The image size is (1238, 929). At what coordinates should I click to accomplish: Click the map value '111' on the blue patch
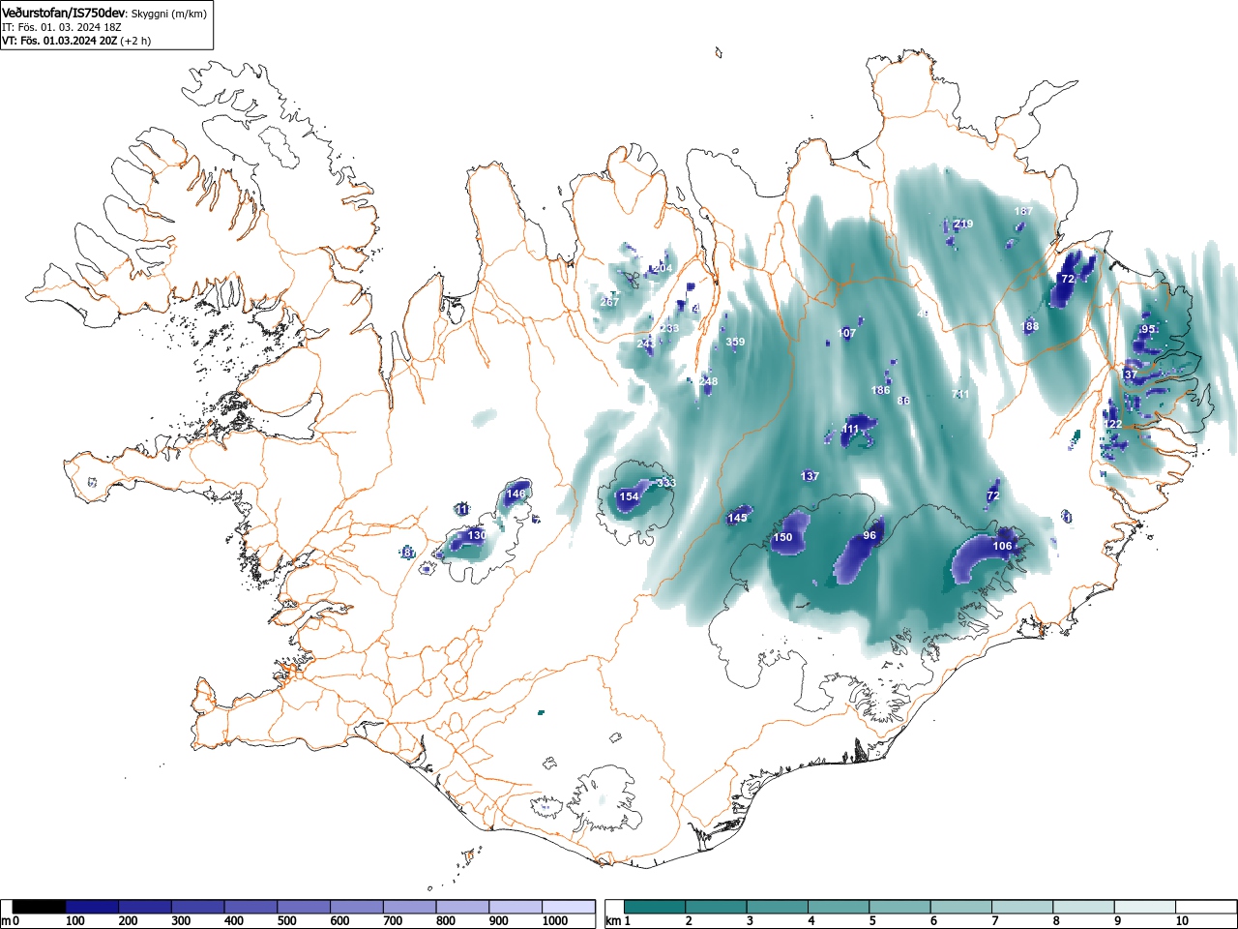(850, 429)
